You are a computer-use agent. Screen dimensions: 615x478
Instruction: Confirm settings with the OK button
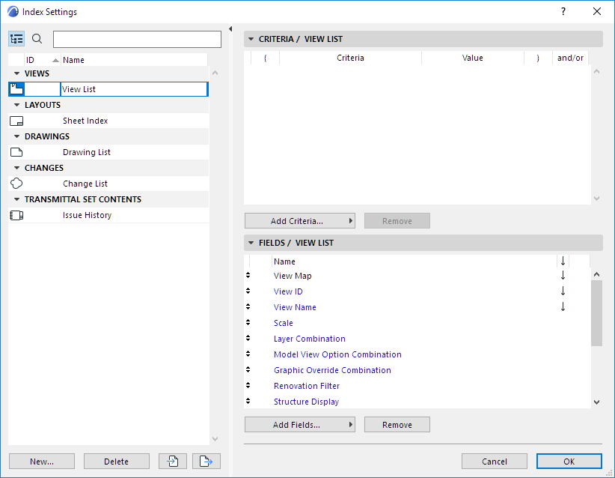(569, 461)
